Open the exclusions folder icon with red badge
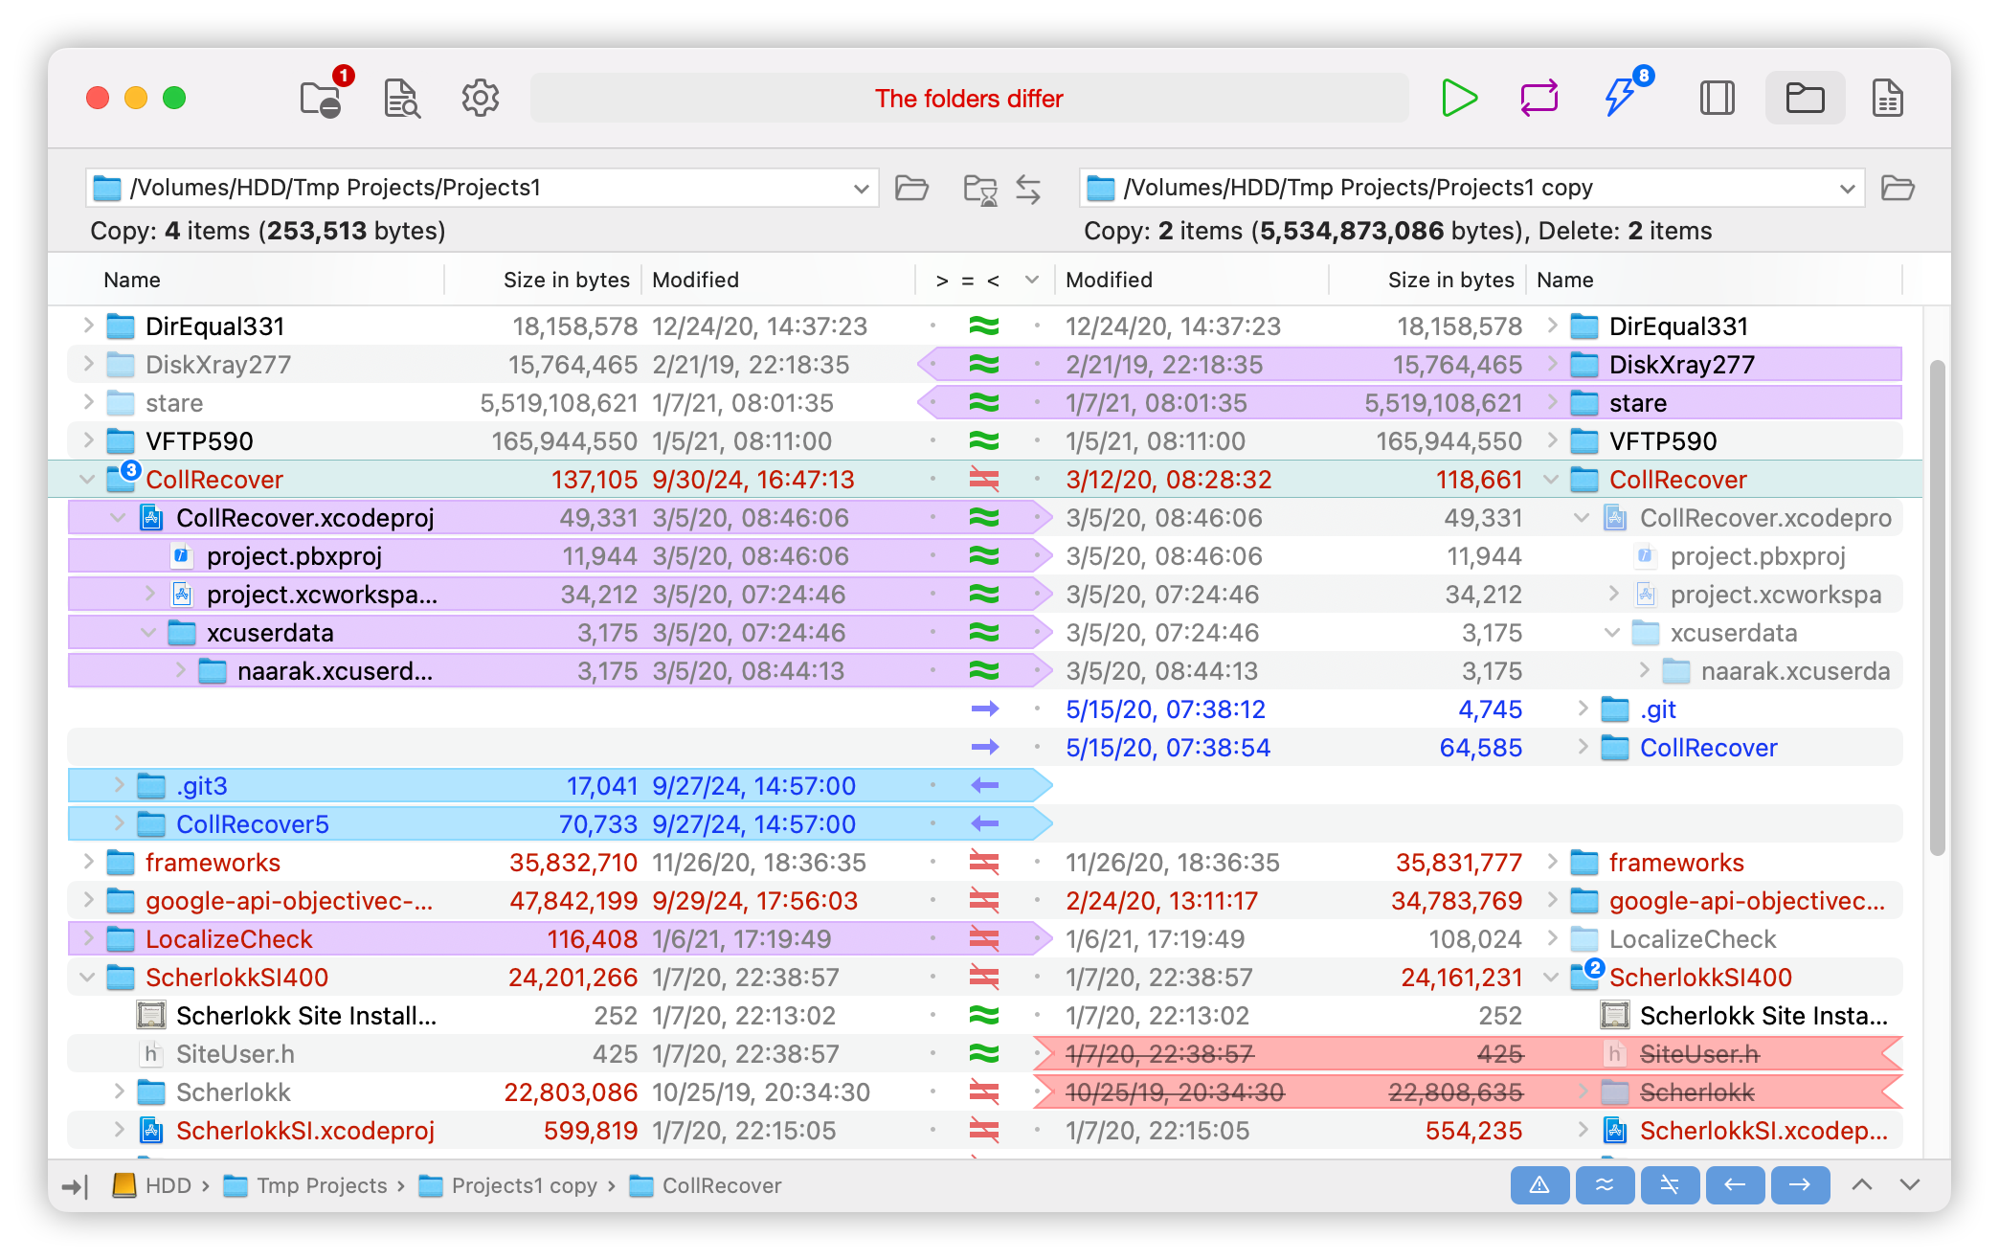This screenshot has width=1999, height=1260. [321, 99]
